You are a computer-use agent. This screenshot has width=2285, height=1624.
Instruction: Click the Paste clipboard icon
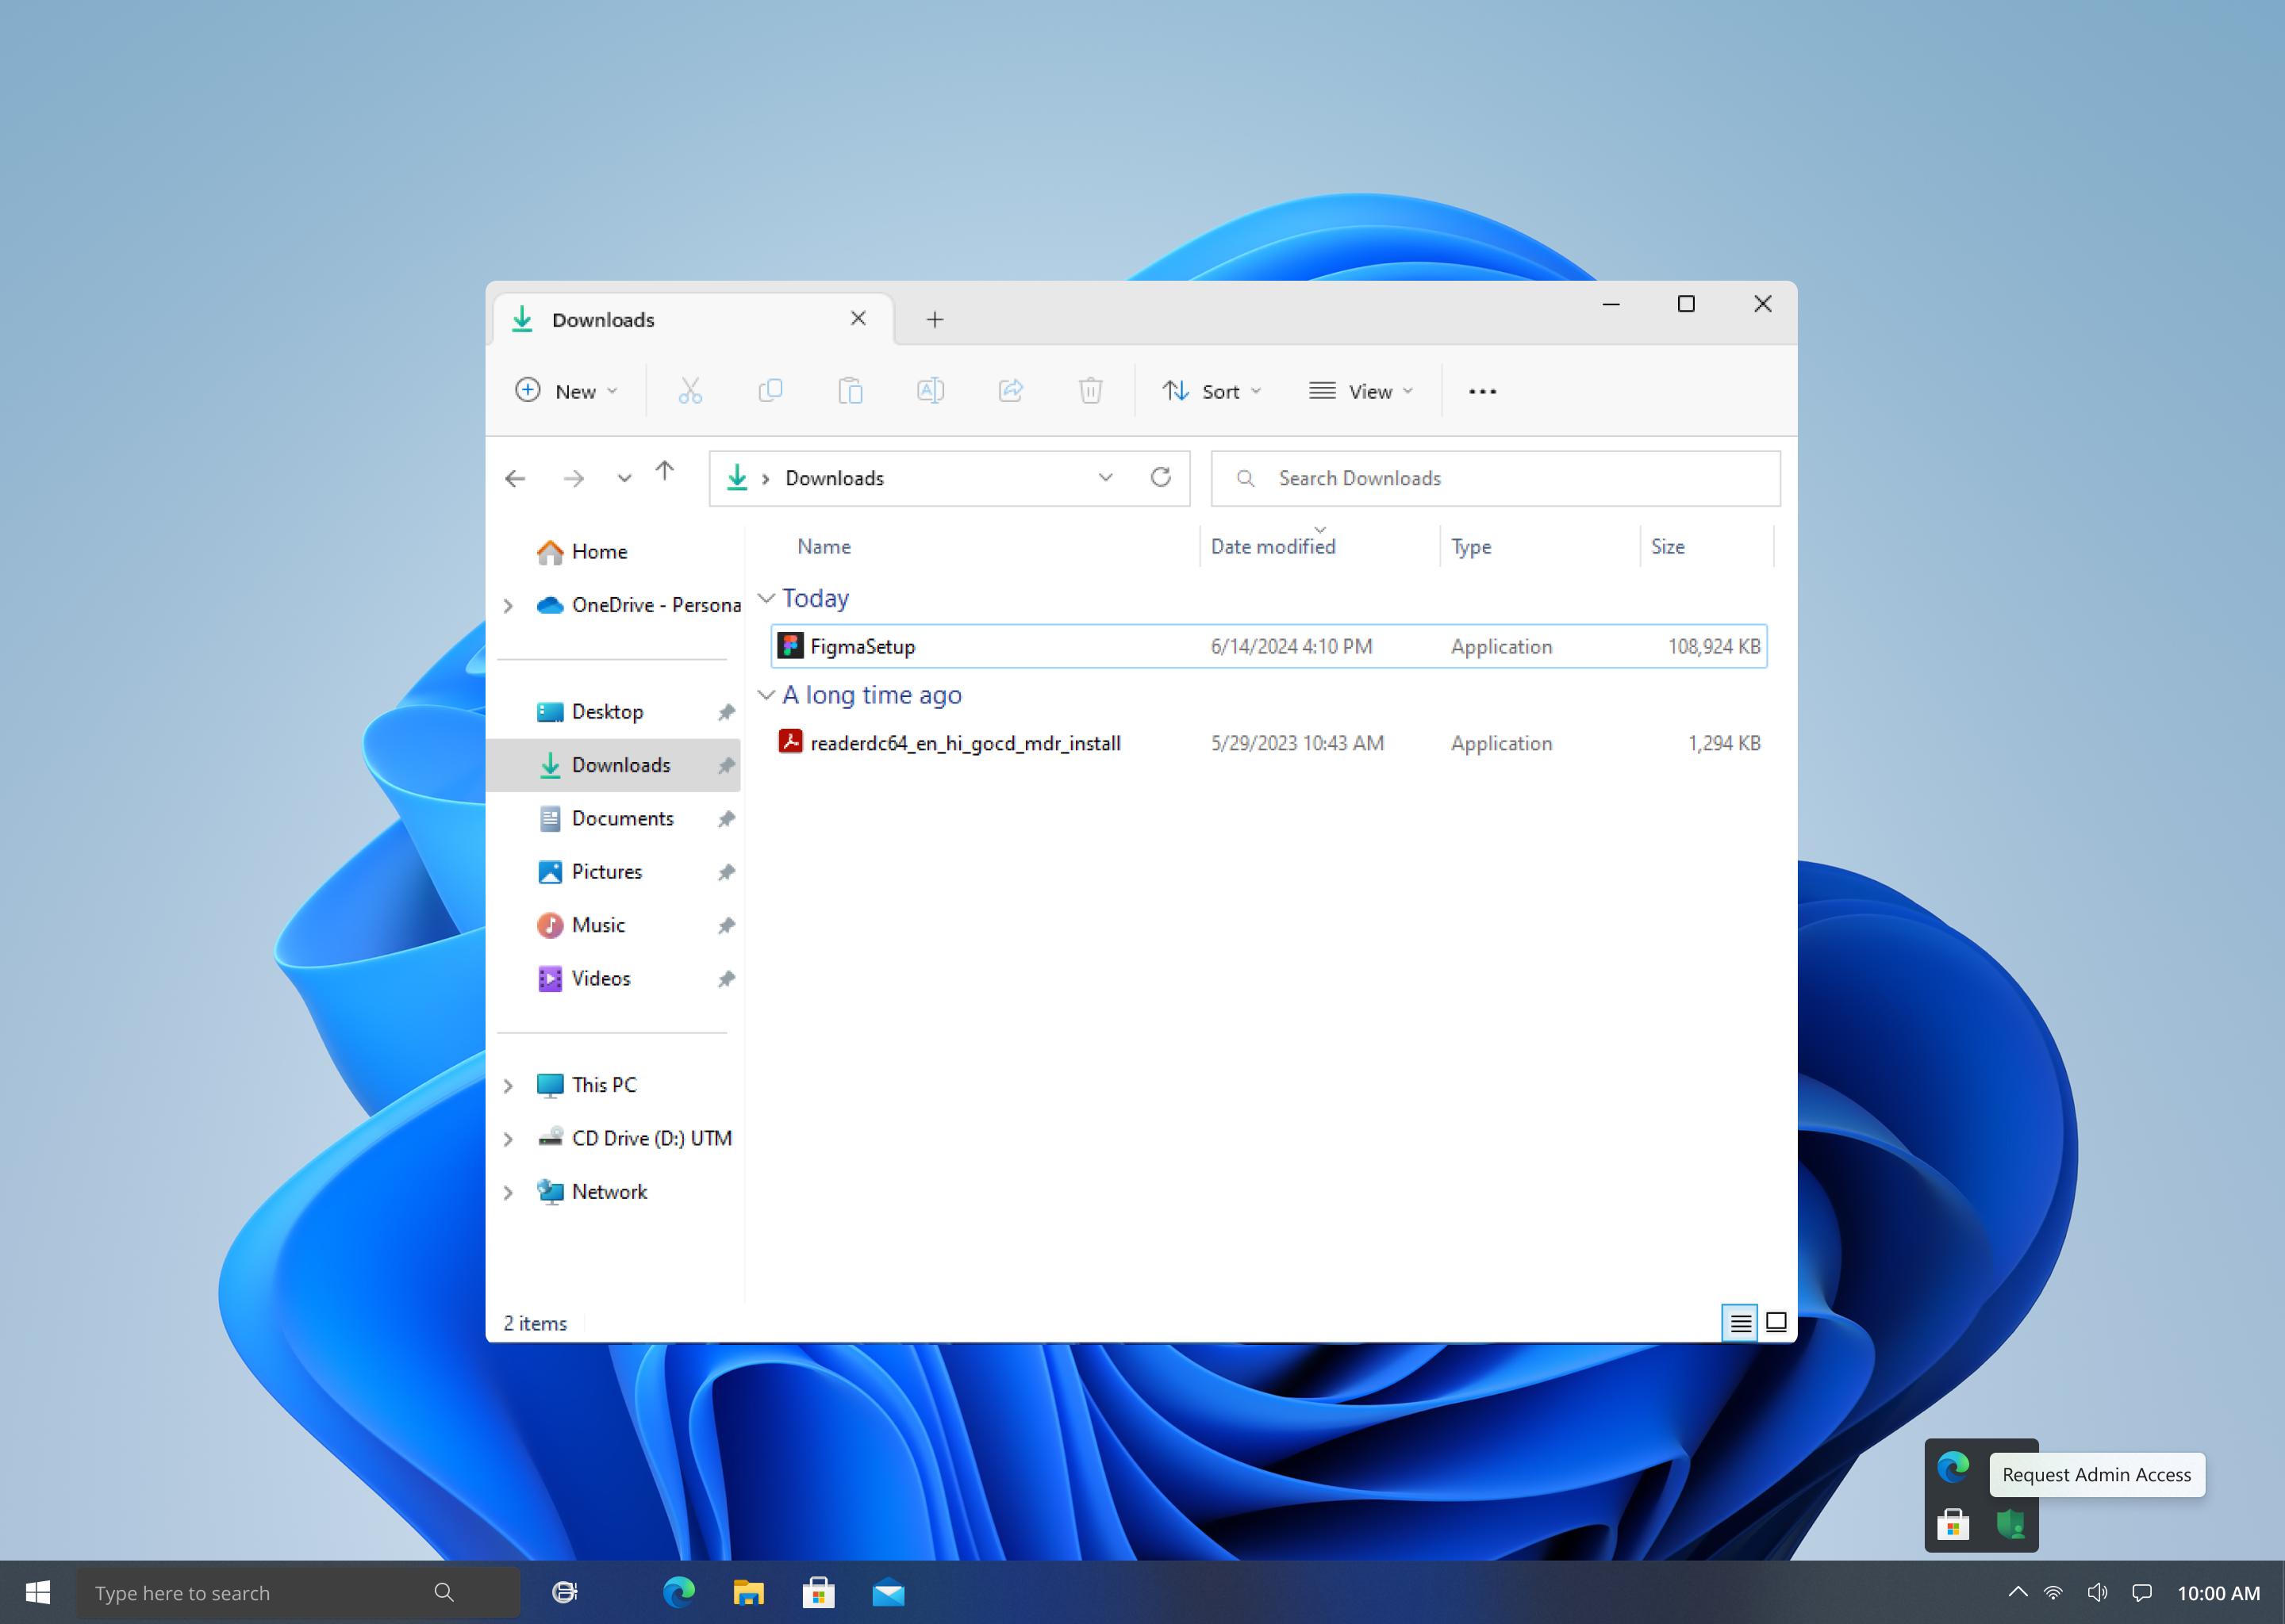(851, 391)
